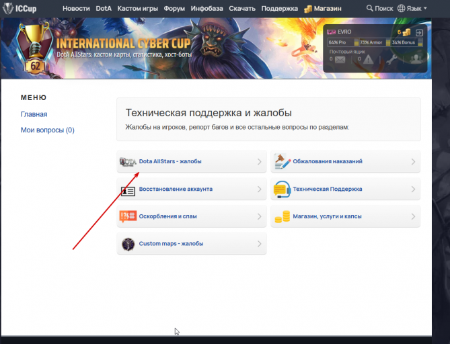Click the gold coins balance in the profile panel
Screen dimensions: 450x344
point(404,32)
